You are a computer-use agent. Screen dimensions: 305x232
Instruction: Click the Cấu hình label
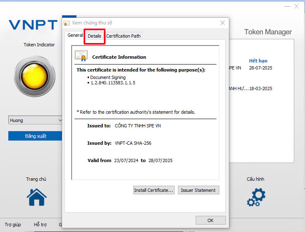coord(255,179)
